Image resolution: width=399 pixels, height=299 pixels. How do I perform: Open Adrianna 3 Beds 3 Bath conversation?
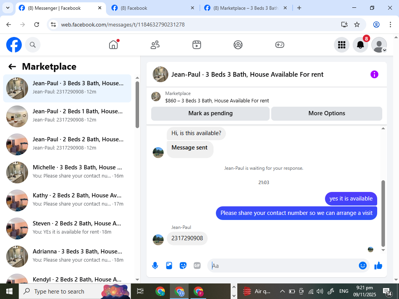[x=67, y=257]
